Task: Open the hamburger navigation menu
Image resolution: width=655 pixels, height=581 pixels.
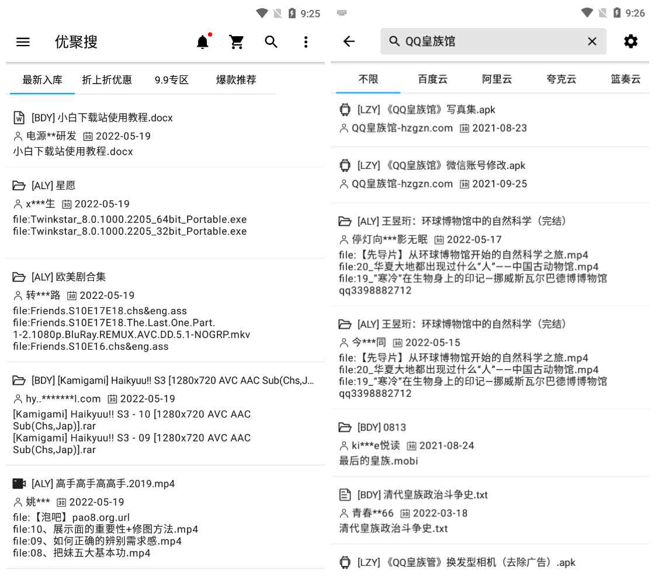Action: tap(23, 41)
